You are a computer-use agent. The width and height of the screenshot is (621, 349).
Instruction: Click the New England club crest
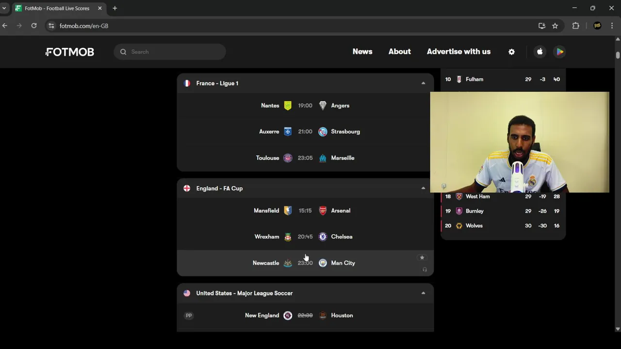coord(288,316)
